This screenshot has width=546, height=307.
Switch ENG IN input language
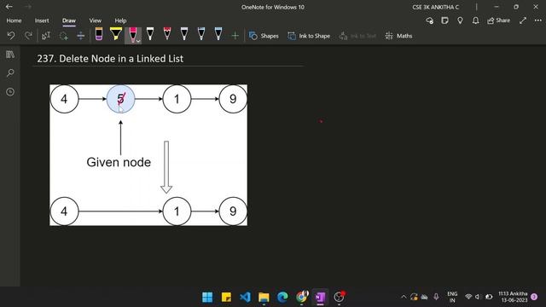(452, 297)
